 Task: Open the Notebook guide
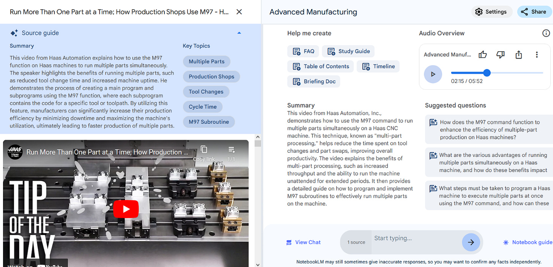[x=527, y=242]
